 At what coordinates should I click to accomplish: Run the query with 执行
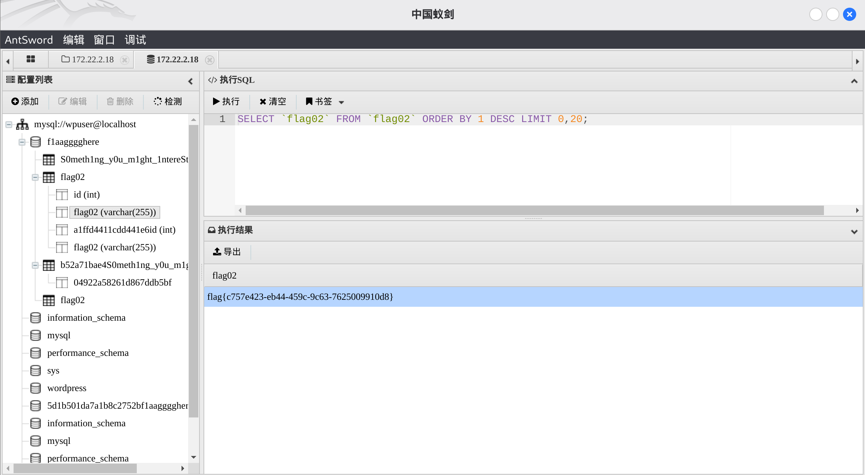[x=226, y=102]
